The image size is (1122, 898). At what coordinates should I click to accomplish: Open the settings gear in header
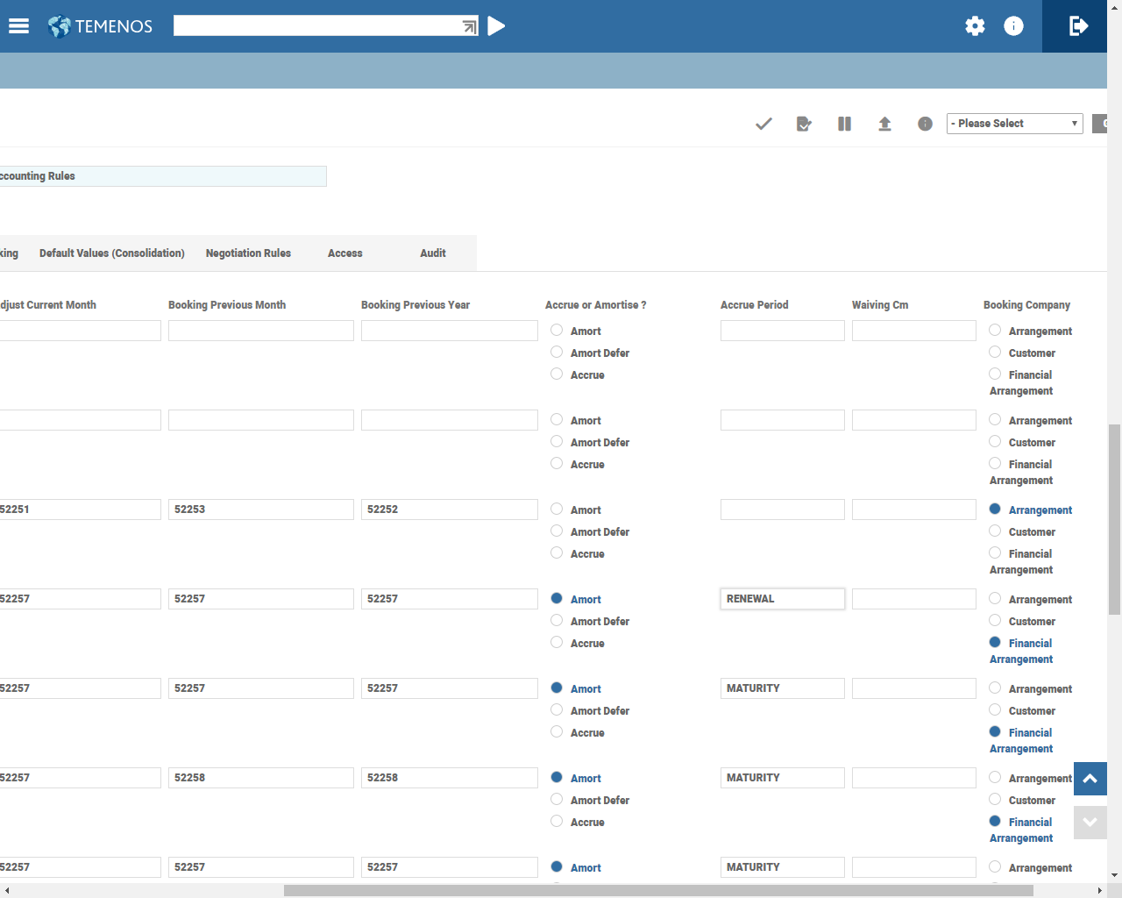point(975,26)
